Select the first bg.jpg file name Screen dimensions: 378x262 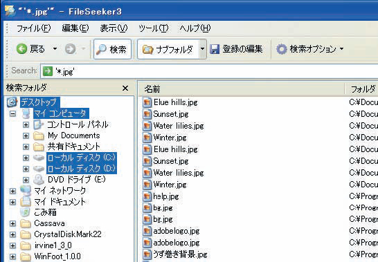163,208
